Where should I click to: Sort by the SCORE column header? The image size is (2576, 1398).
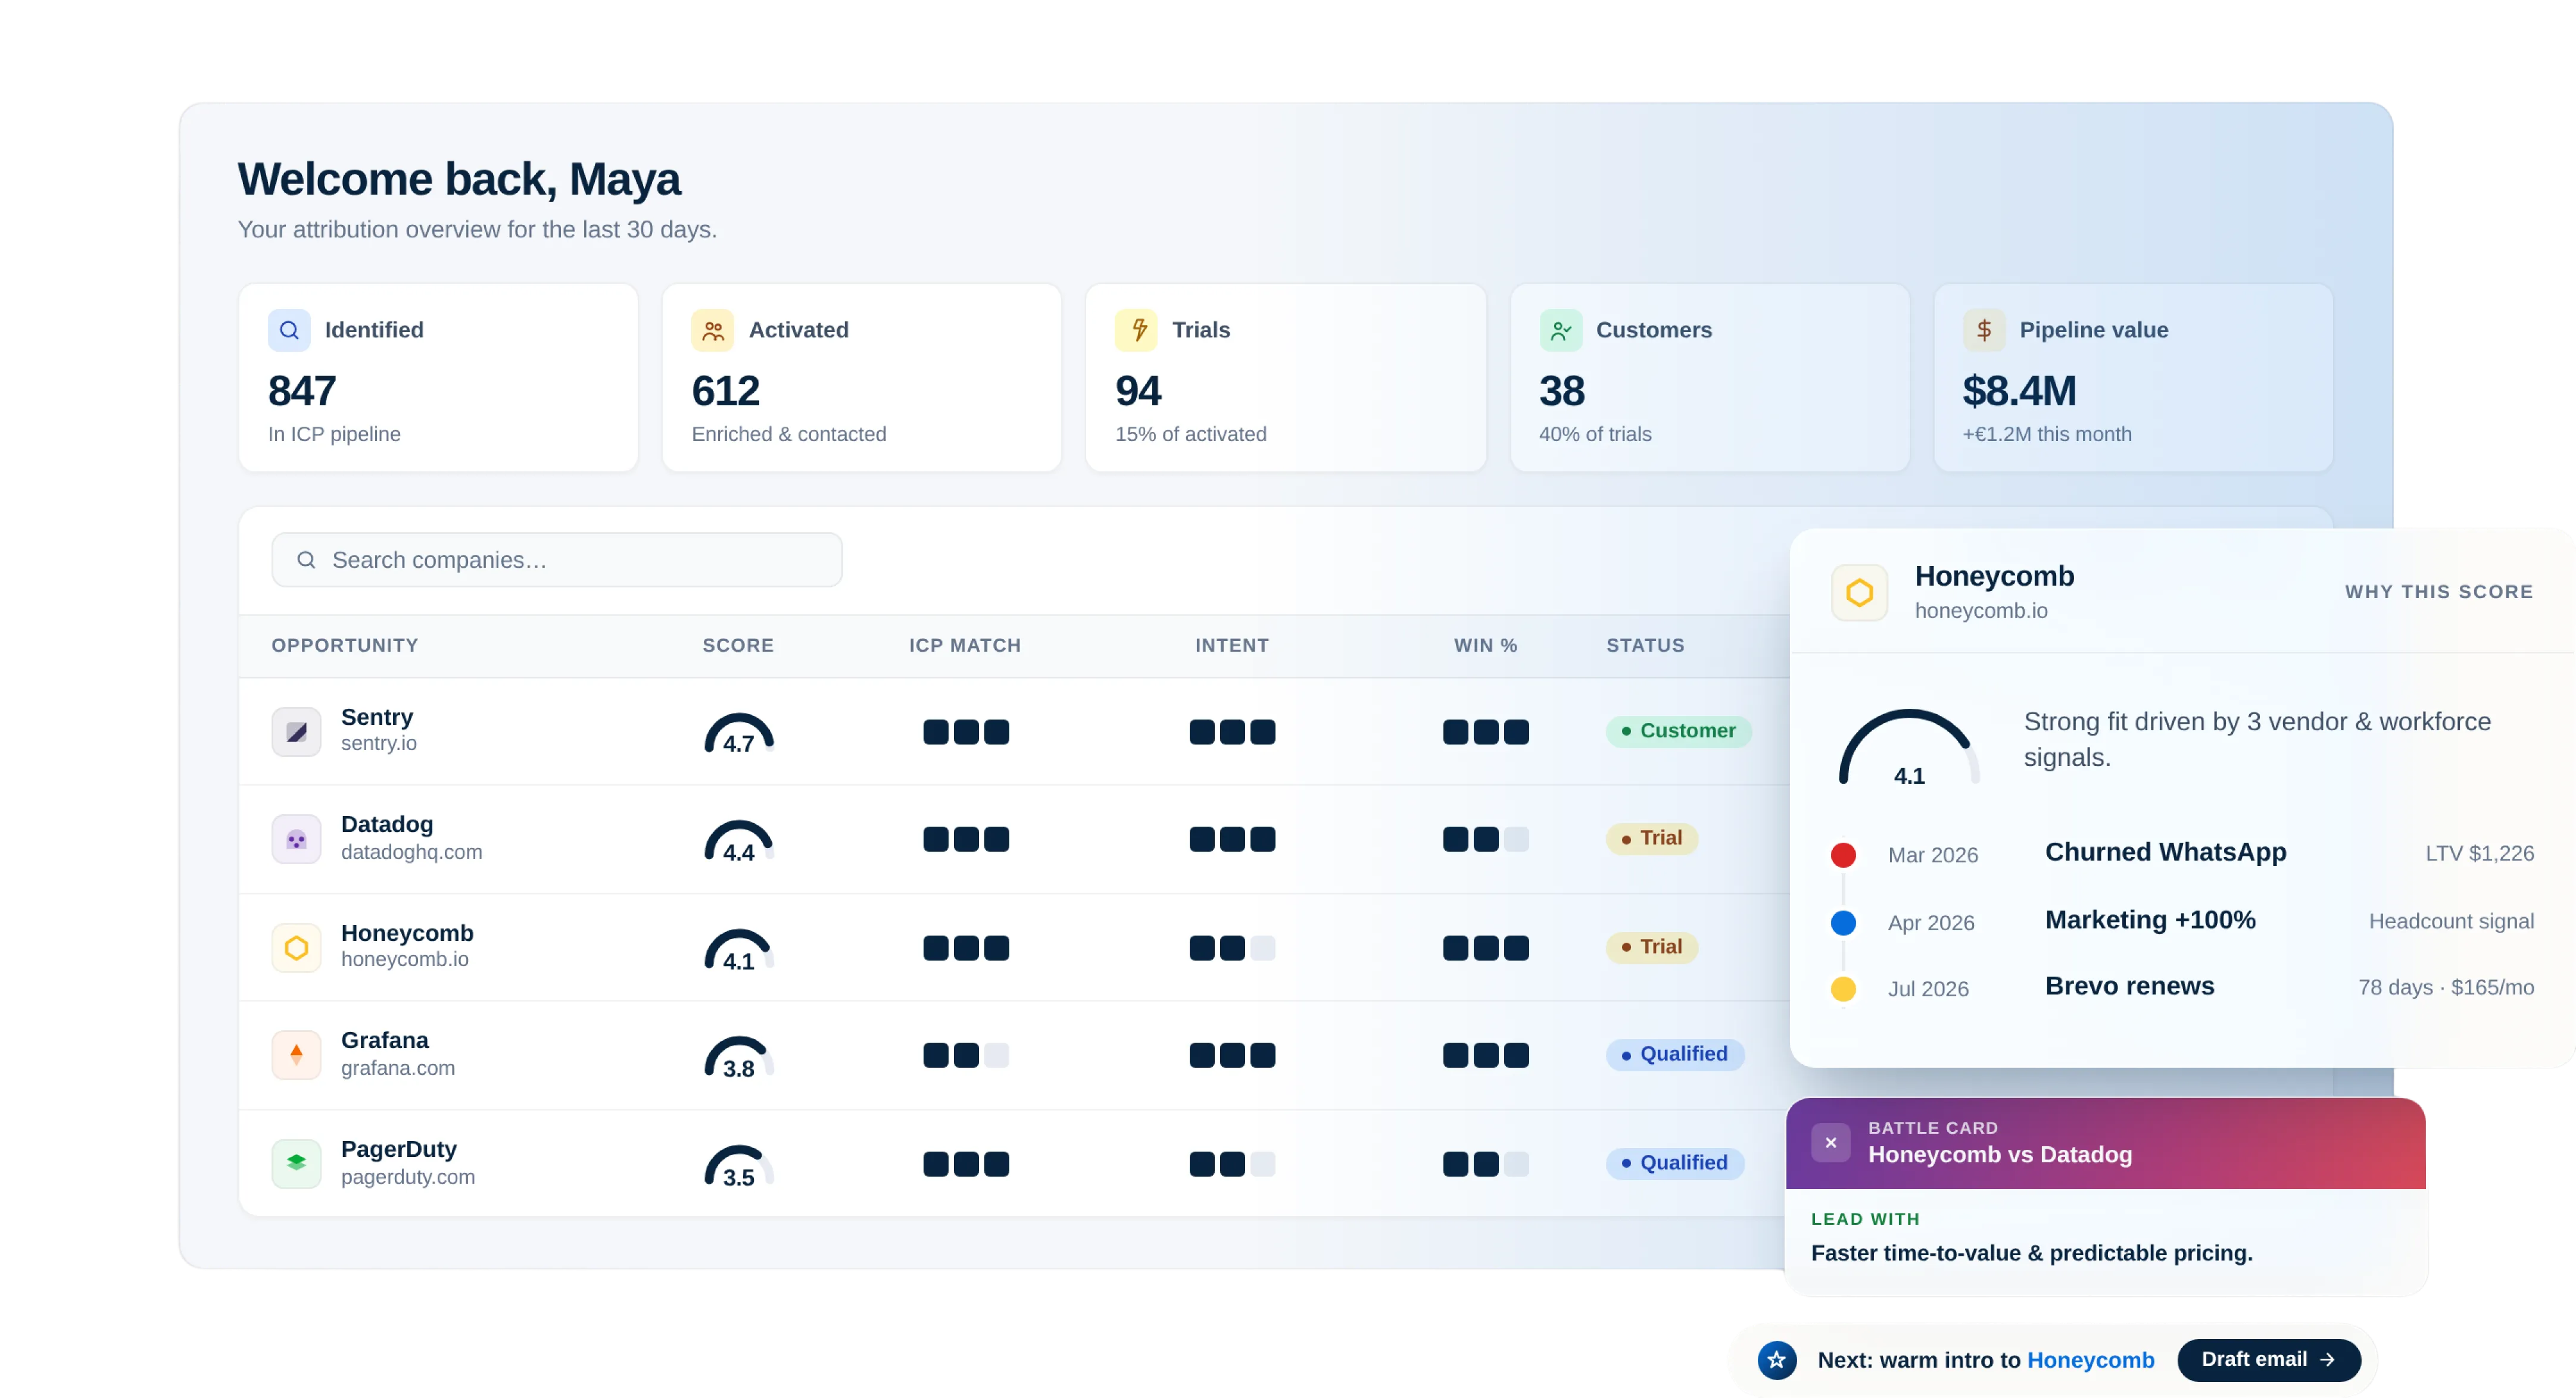pyautogui.click(x=738, y=646)
